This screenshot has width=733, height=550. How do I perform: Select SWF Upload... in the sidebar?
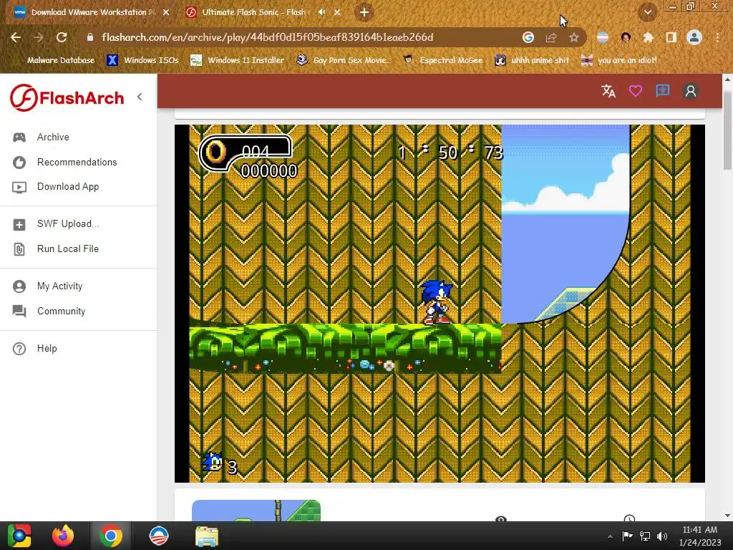click(68, 224)
